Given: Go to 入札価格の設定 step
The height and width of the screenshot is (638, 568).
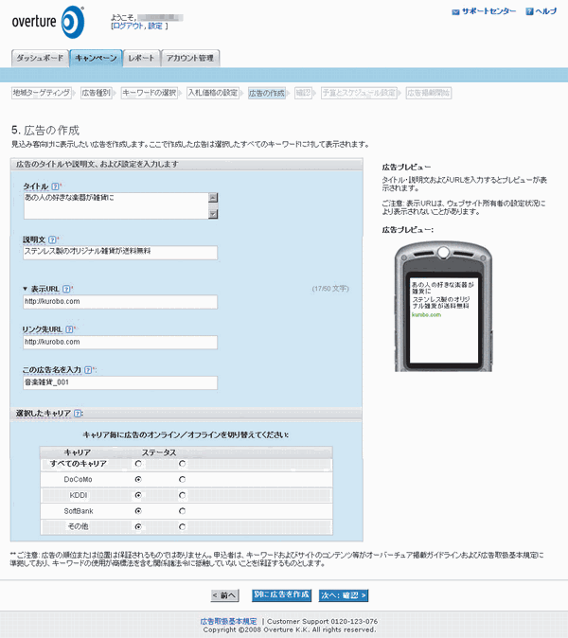Looking at the screenshot, I should (213, 93).
